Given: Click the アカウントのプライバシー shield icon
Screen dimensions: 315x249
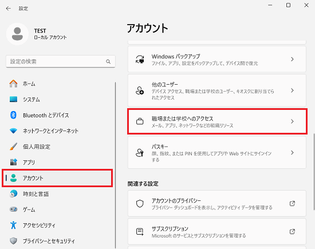Looking at the screenshot, I should [140, 203].
